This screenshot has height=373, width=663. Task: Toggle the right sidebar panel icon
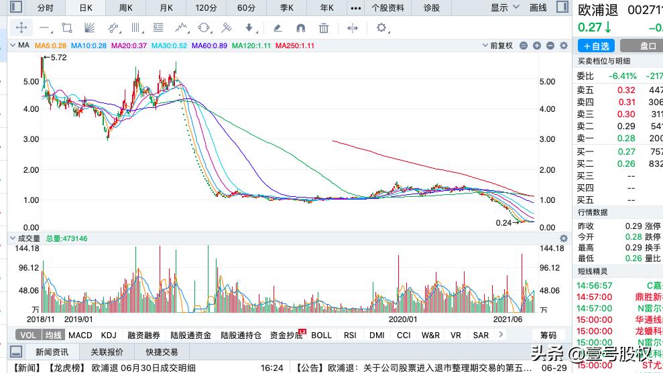562,7
